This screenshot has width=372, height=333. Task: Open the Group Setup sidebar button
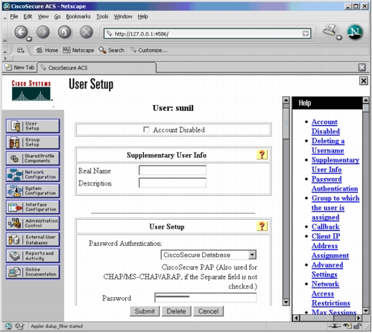(x=33, y=142)
